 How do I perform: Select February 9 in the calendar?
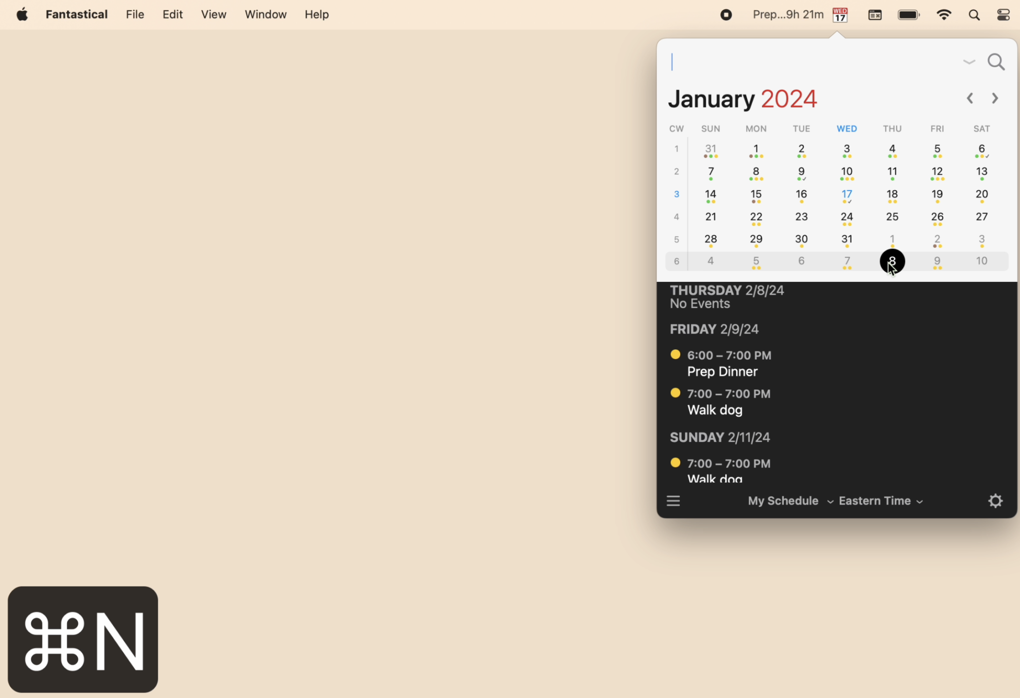(x=937, y=261)
